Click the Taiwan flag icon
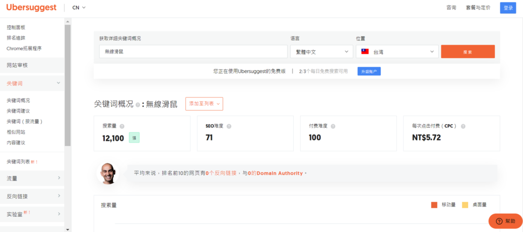The height and width of the screenshot is (232, 523). [365, 52]
